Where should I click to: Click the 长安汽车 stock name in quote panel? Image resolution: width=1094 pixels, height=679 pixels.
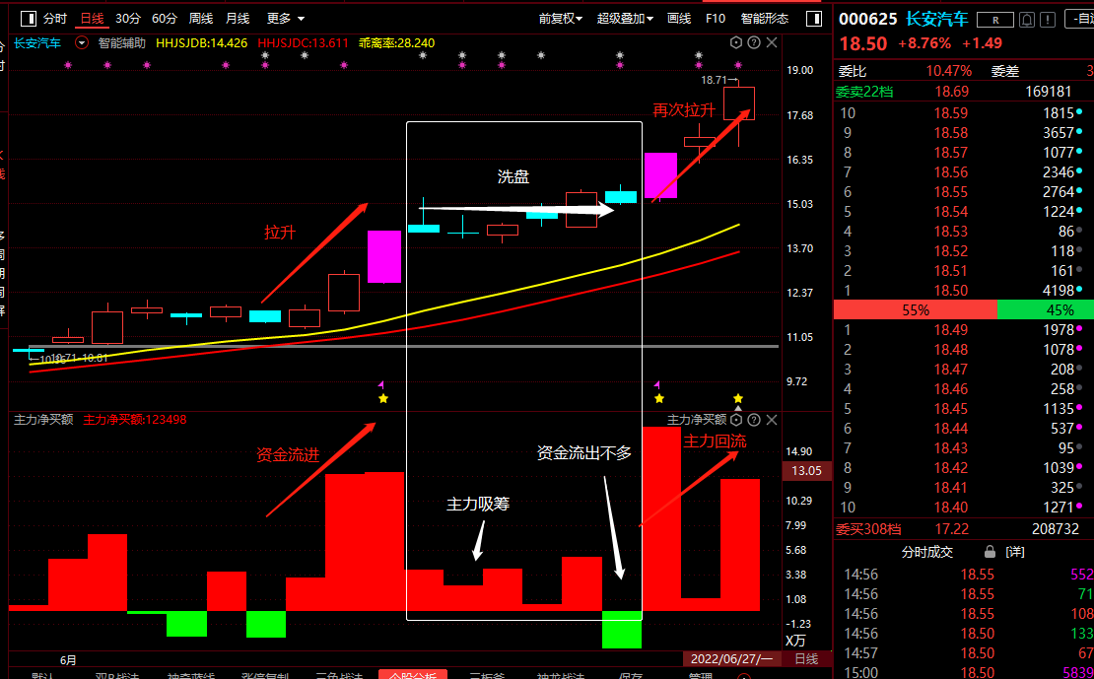click(x=937, y=19)
